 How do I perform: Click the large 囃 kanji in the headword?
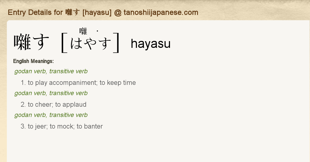[22, 43]
